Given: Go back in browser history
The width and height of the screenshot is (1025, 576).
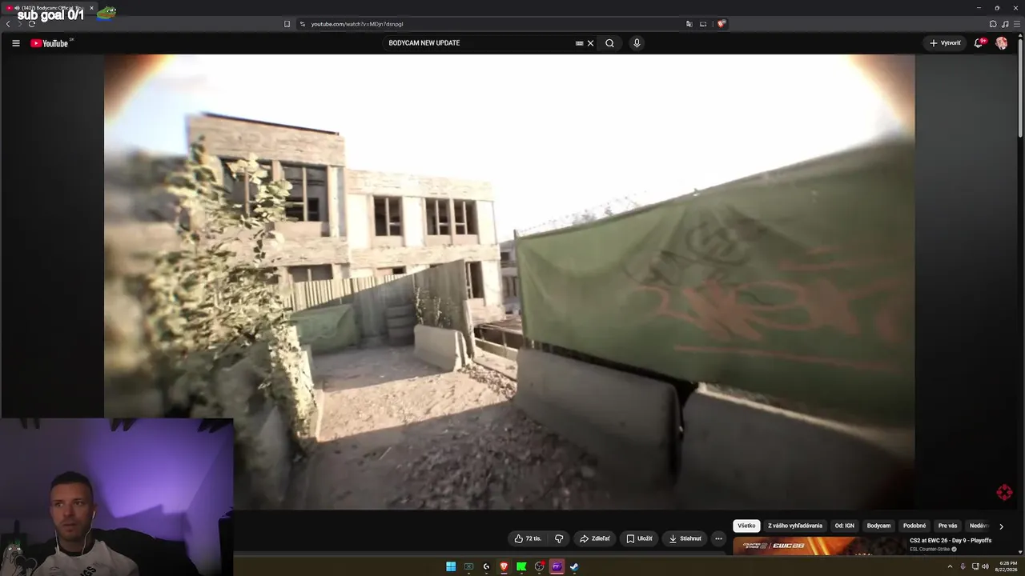Looking at the screenshot, I should (x=8, y=24).
